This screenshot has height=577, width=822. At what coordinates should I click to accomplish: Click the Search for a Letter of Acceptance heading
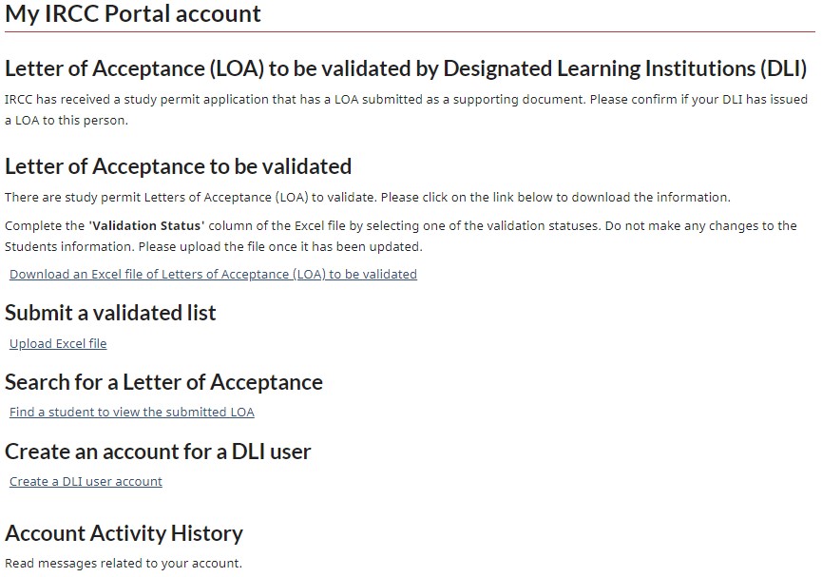[x=163, y=382]
